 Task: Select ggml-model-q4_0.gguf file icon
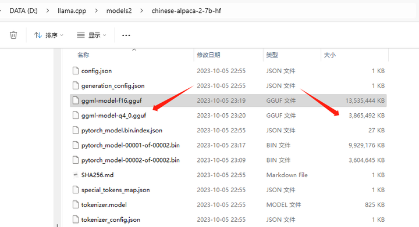(x=76, y=116)
